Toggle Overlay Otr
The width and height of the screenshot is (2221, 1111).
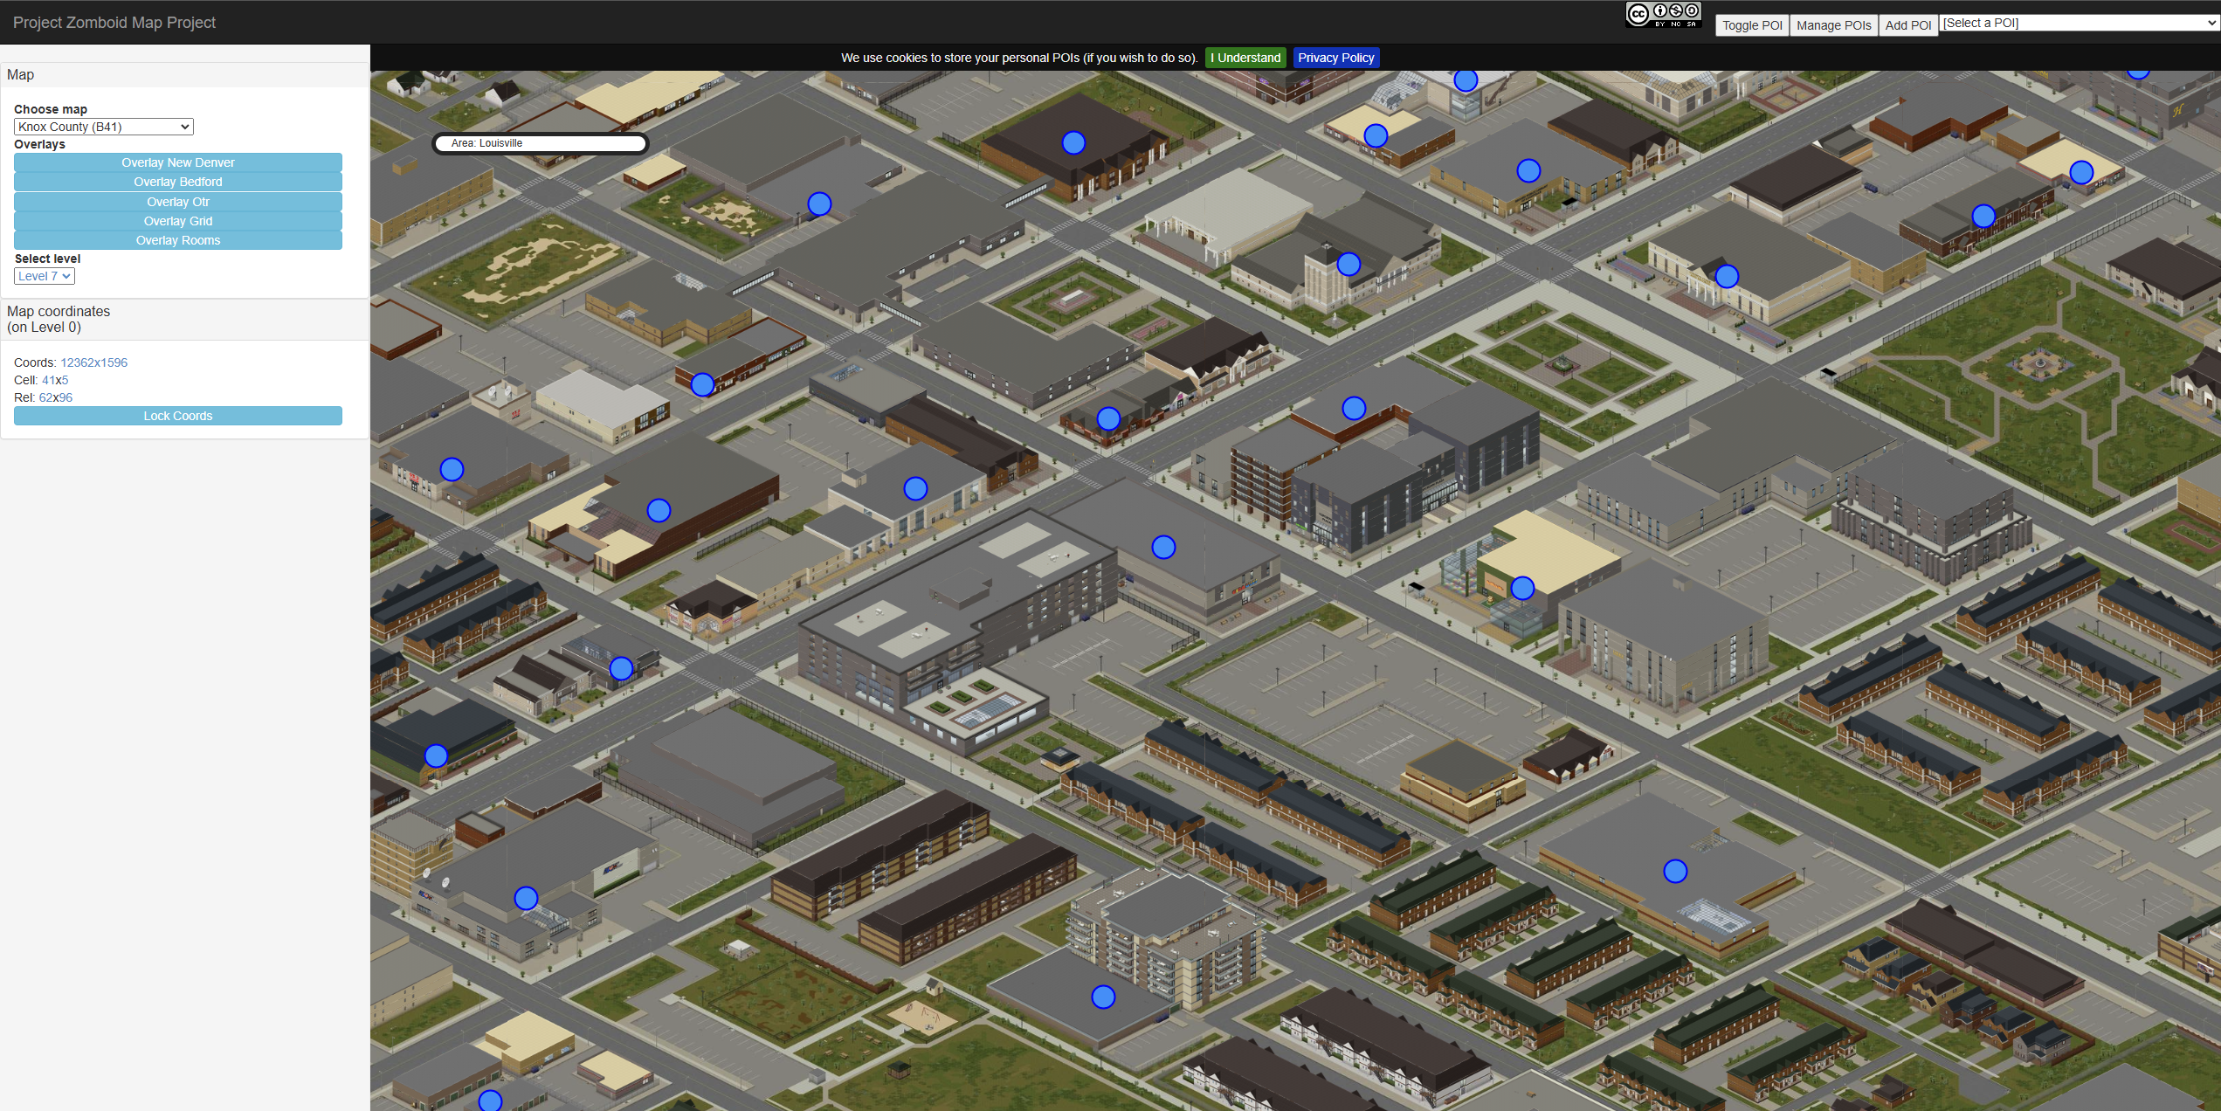pyautogui.click(x=178, y=202)
